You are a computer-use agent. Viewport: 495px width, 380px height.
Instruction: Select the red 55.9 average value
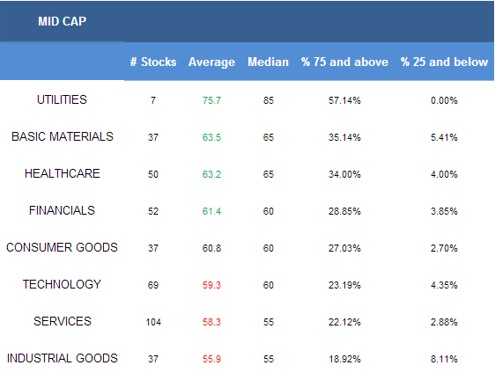point(211,359)
